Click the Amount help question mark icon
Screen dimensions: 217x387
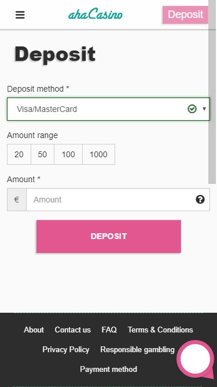pyautogui.click(x=200, y=199)
